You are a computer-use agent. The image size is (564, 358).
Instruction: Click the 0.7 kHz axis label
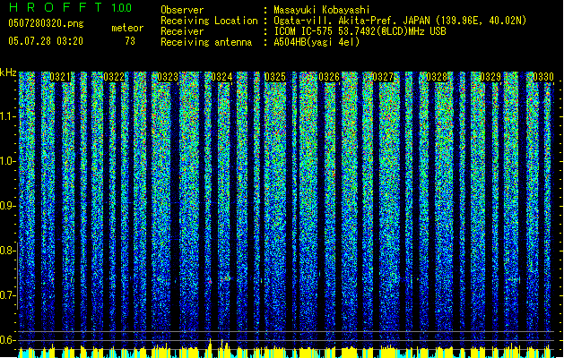point(8,295)
